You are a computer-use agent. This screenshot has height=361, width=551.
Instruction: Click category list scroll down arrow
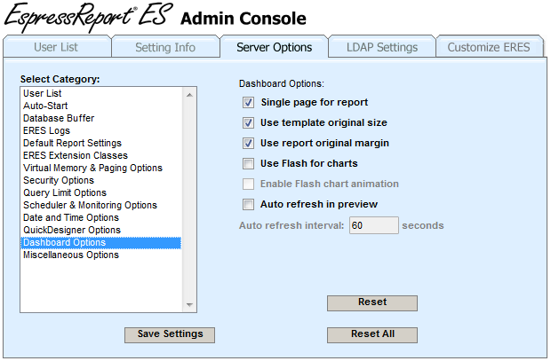(x=189, y=304)
